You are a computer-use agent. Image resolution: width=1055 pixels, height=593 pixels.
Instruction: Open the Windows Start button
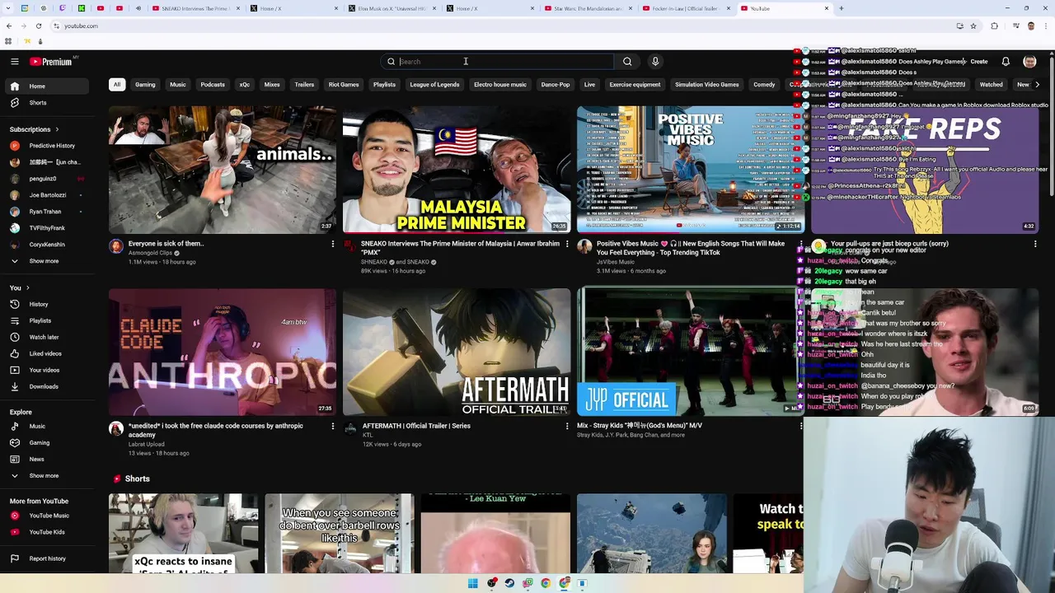click(x=473, y=583)
